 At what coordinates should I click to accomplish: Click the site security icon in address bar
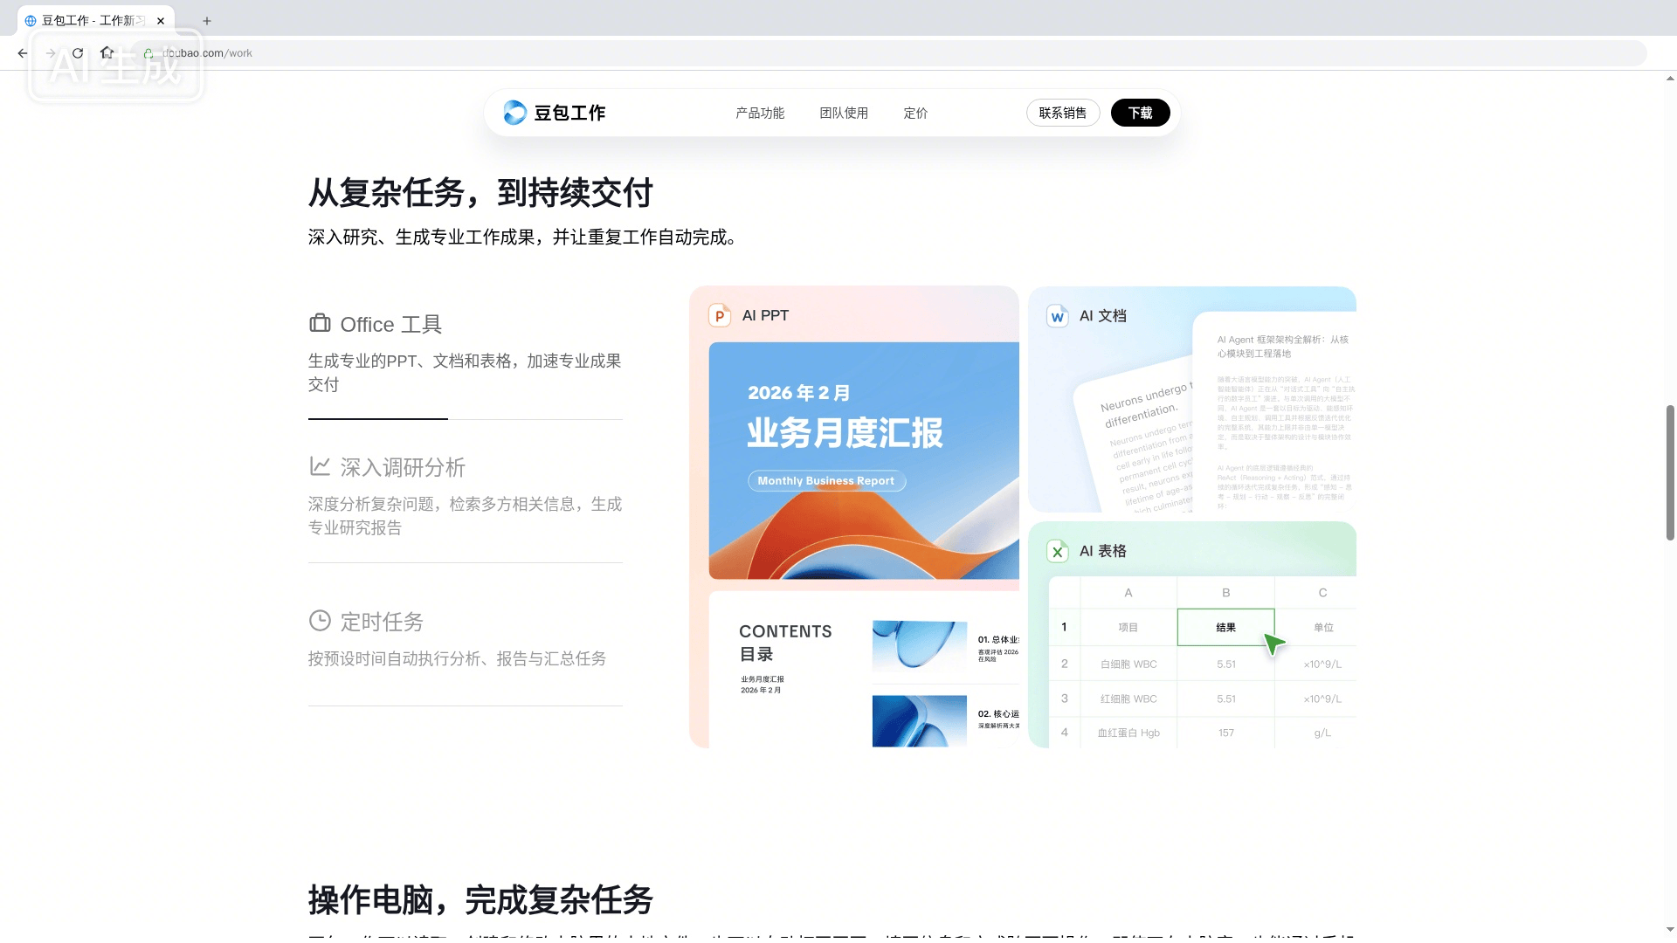[148, 53]
